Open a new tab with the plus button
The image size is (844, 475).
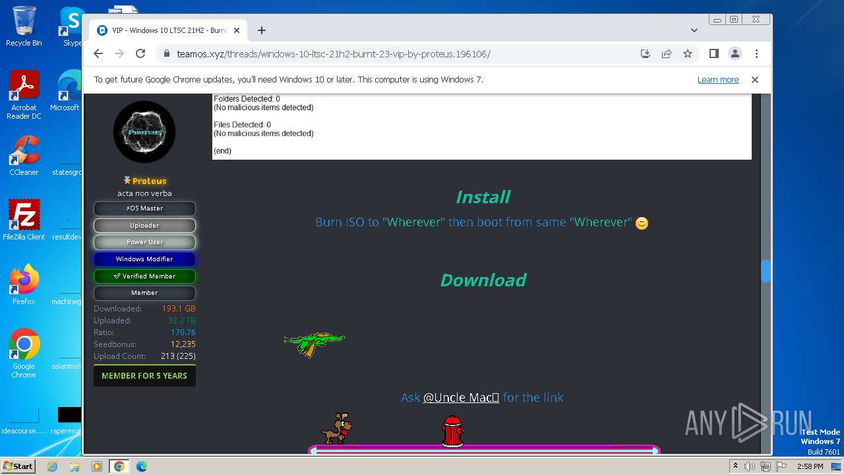click(262, 30)
